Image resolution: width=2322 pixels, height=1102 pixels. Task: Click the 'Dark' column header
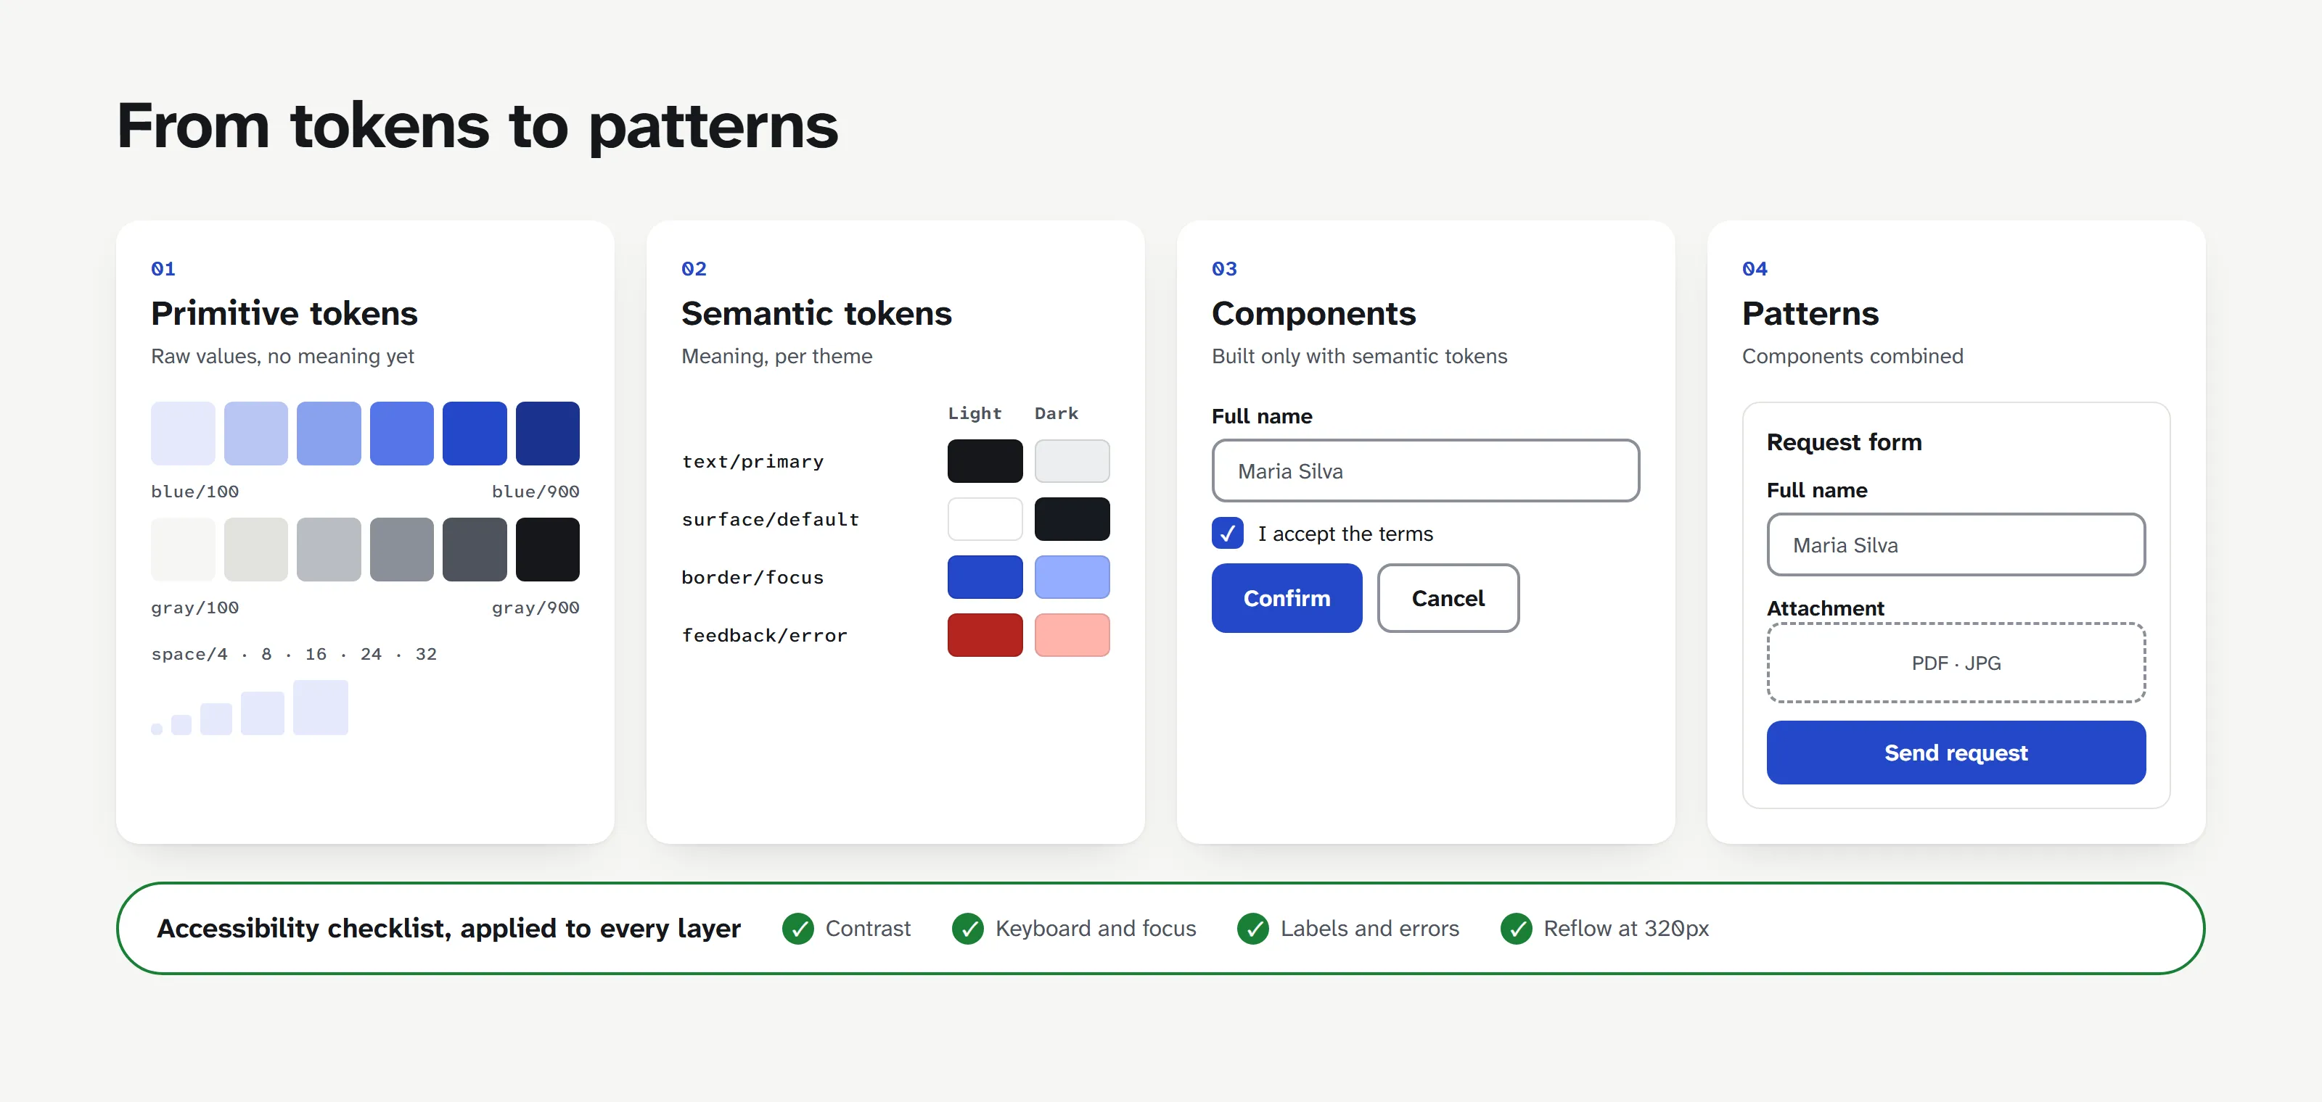tap(1056, 413)
